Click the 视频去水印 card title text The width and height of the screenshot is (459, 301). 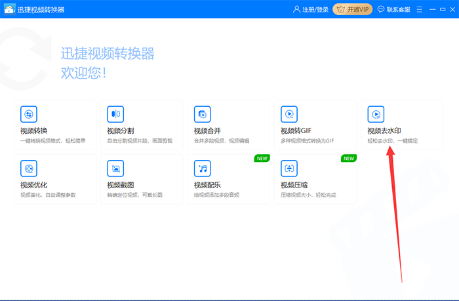pos(384,130)
